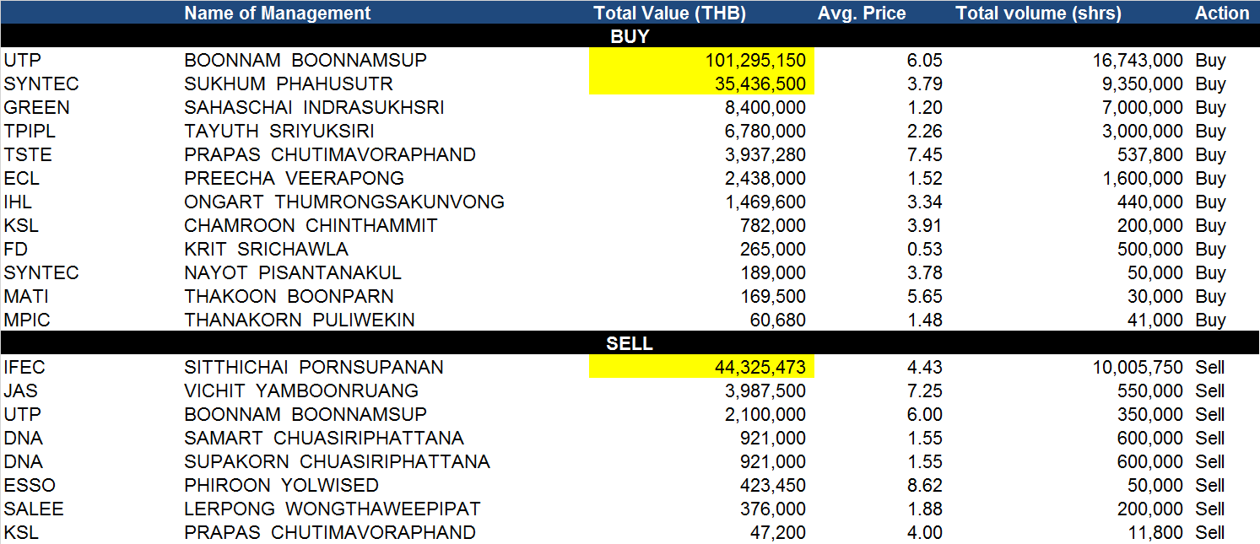Select highlighted cell 101,295,150
This screenshot has width=1260, height=544.
(702, 60)
